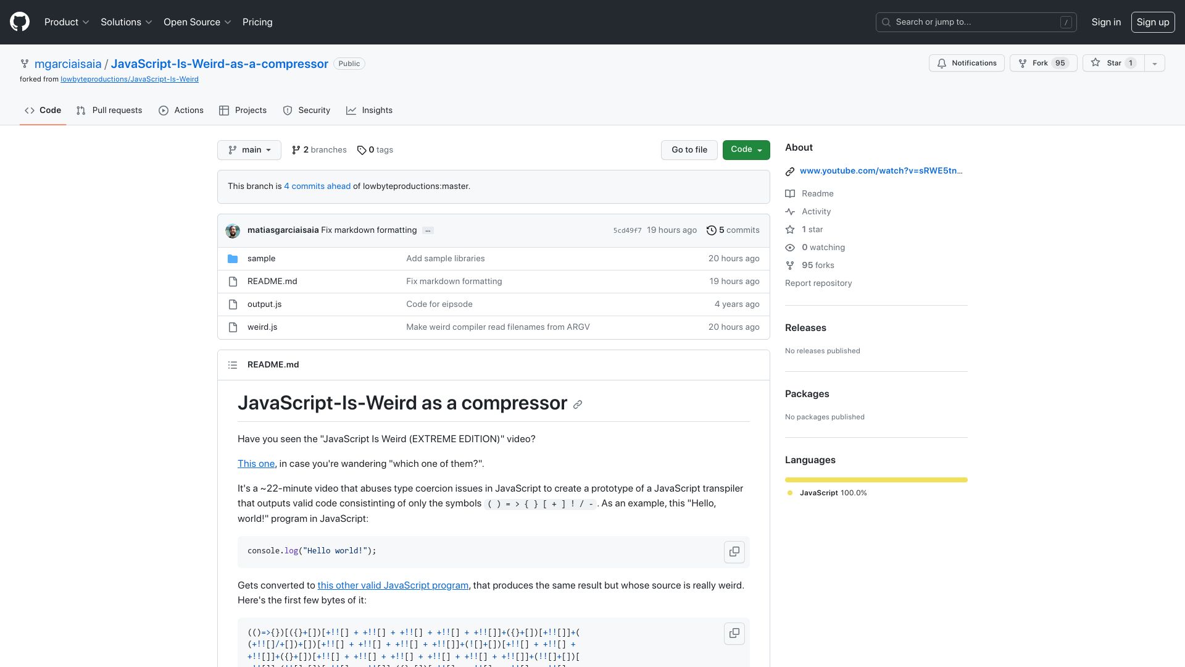Expand the green Code dropdown
The height and width of the screenshot is (667, 1185).
coord(746,150)
